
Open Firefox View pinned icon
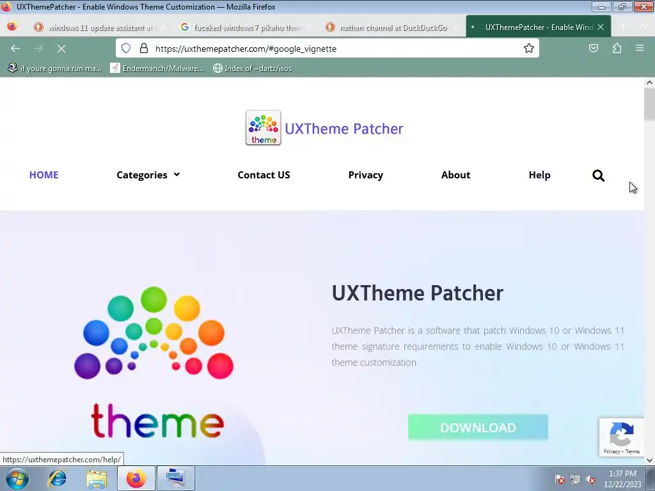(x=12, y=27)
